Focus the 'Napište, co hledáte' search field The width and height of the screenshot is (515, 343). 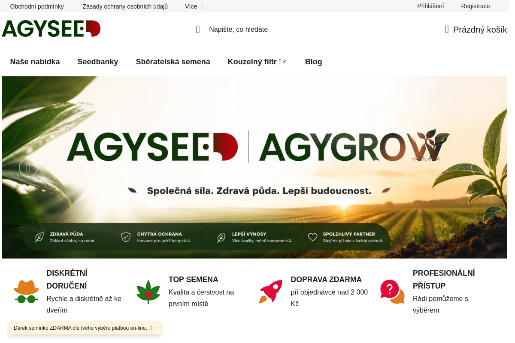(238, 30)
